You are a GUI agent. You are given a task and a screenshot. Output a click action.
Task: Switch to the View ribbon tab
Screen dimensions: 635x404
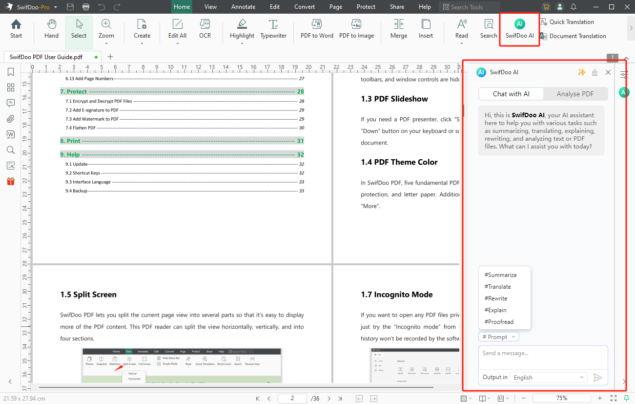coord(211,7)
